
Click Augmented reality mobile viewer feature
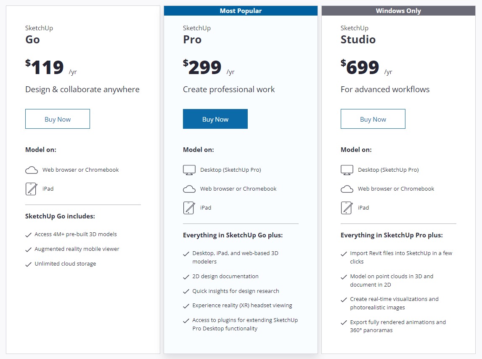click(77, 249)
